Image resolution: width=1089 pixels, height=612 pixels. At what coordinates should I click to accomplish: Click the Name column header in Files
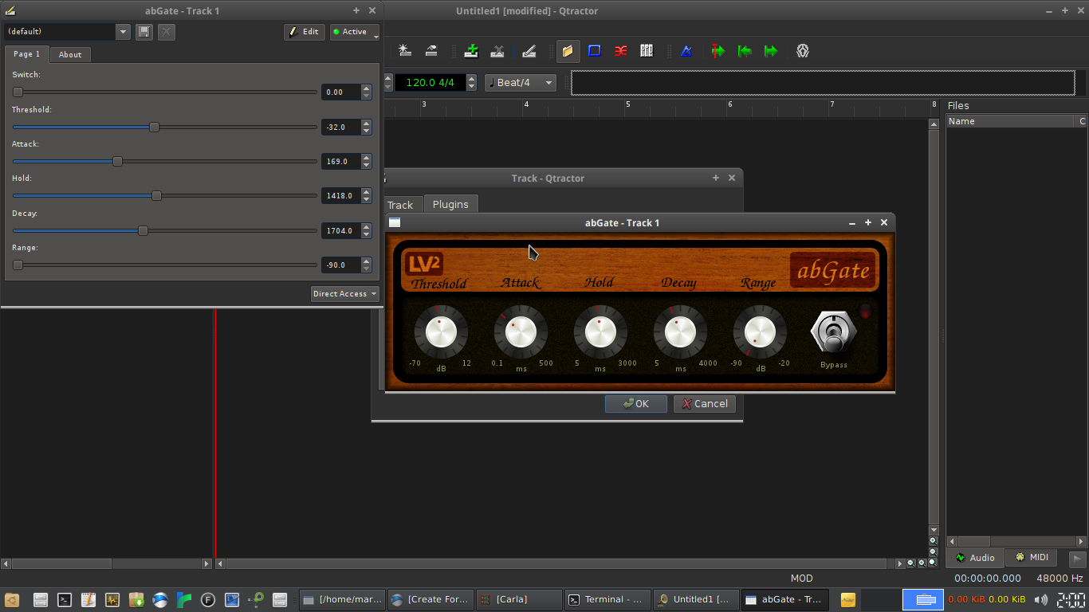click(x=1010, y=121)
